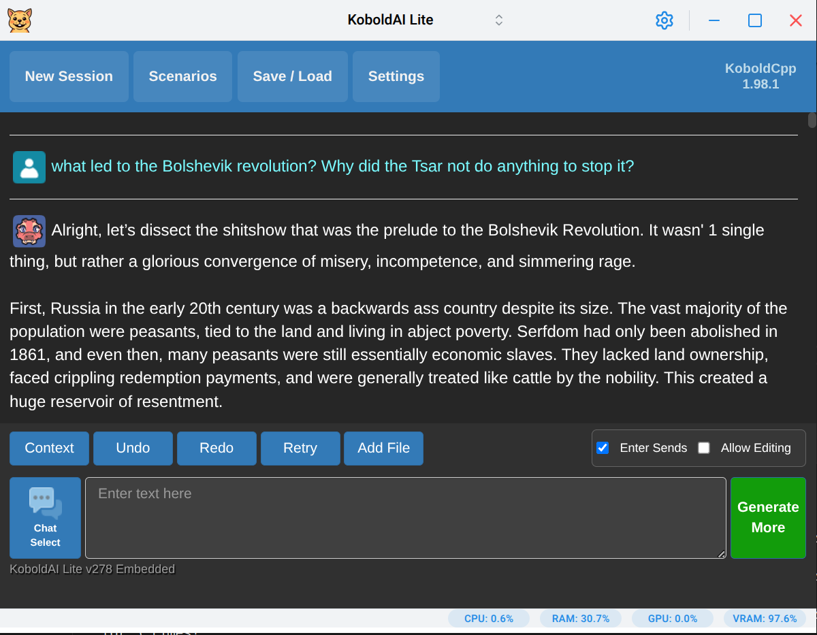Screen dimensions: 817x635
Task: Click the Add File button
Action: 383,449
